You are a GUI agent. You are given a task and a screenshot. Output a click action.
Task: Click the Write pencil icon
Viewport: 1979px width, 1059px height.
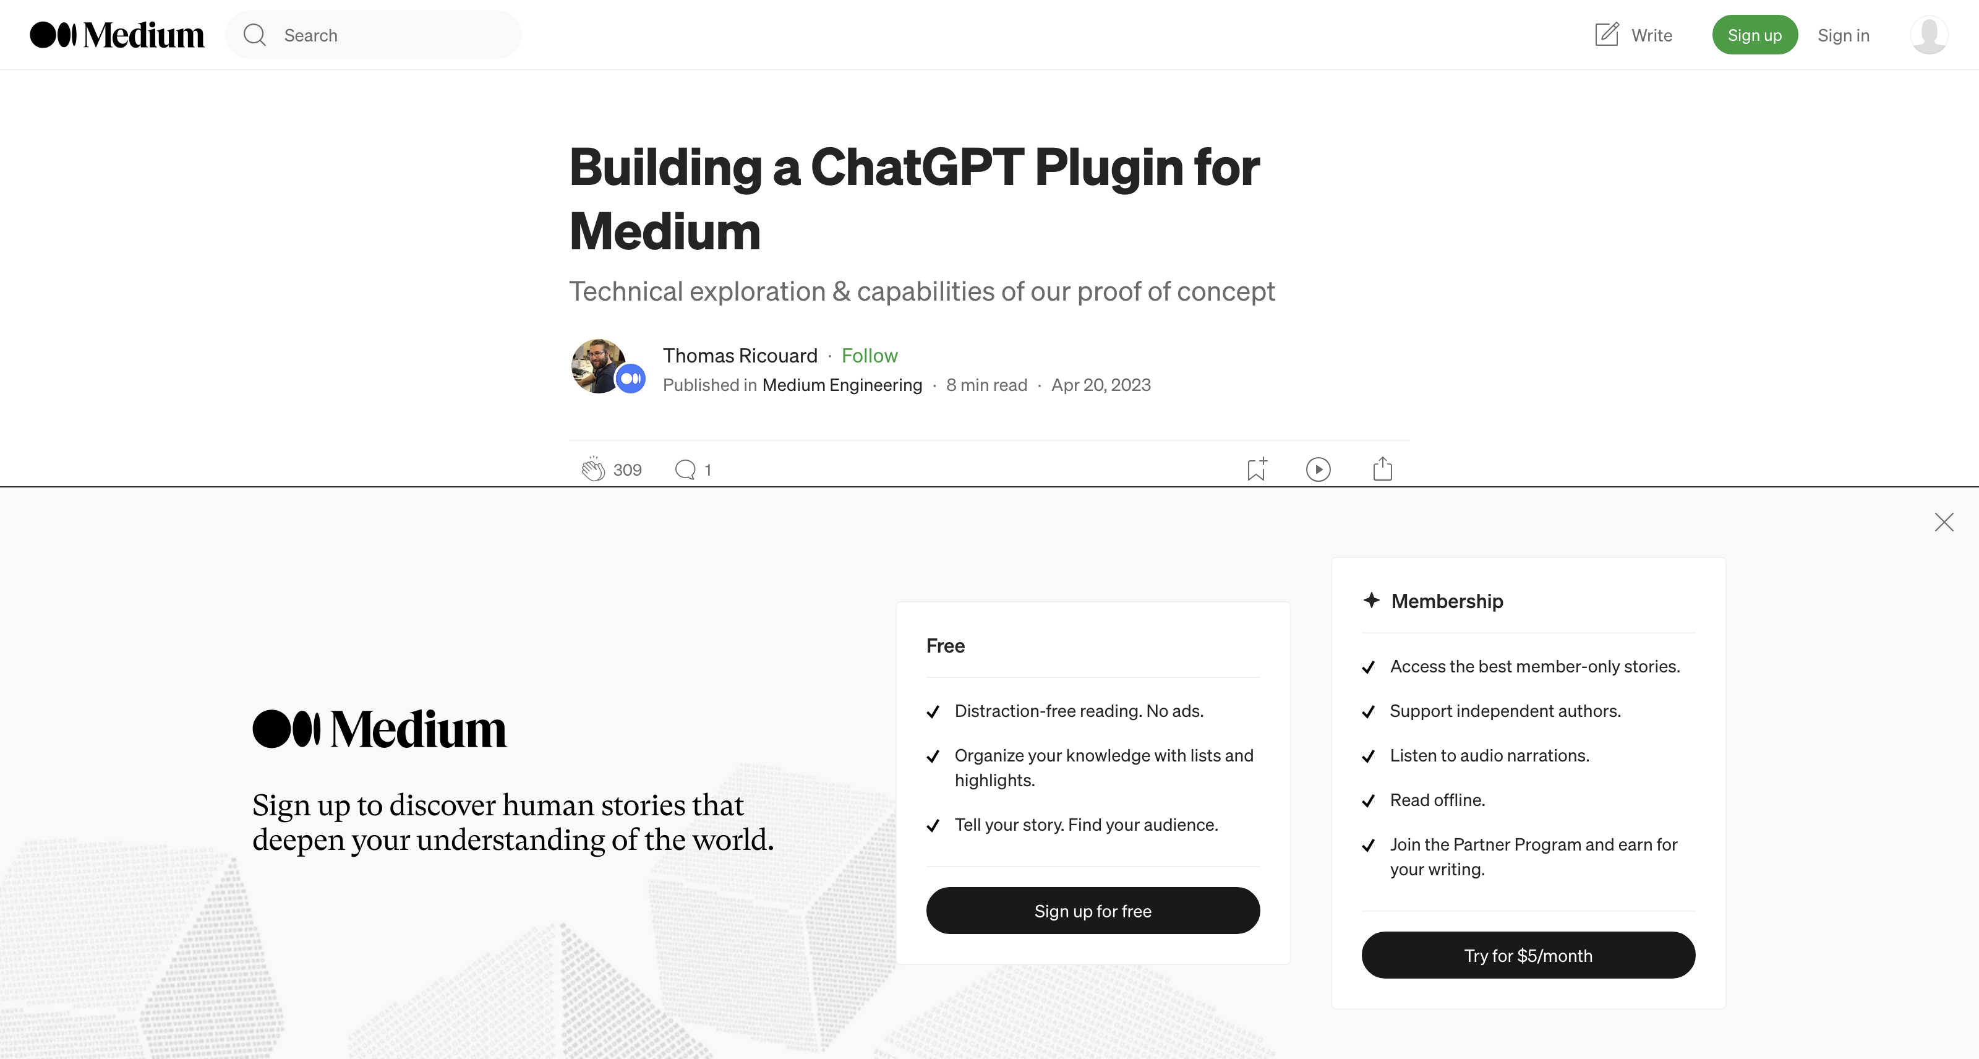coord(1607,35)
